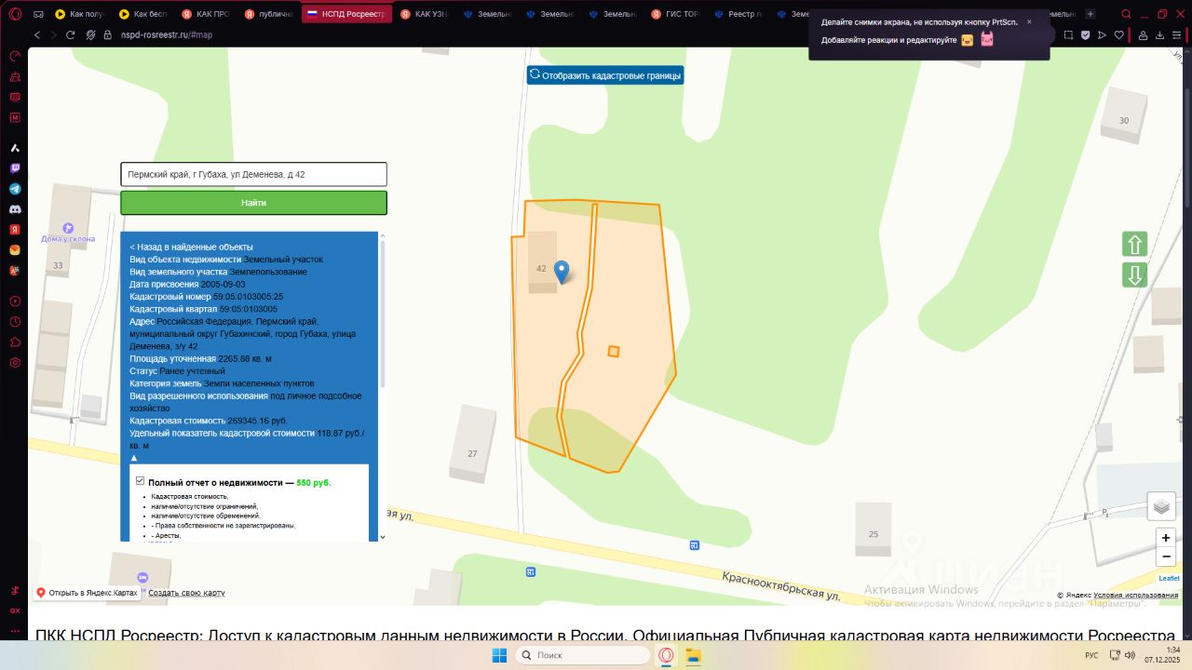Click Отобразить кадастровые границы button
Screen dimensions: 1192x670
pos(605,75)
